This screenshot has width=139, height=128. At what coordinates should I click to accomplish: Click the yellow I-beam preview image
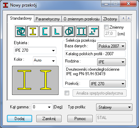pos(35,80)
